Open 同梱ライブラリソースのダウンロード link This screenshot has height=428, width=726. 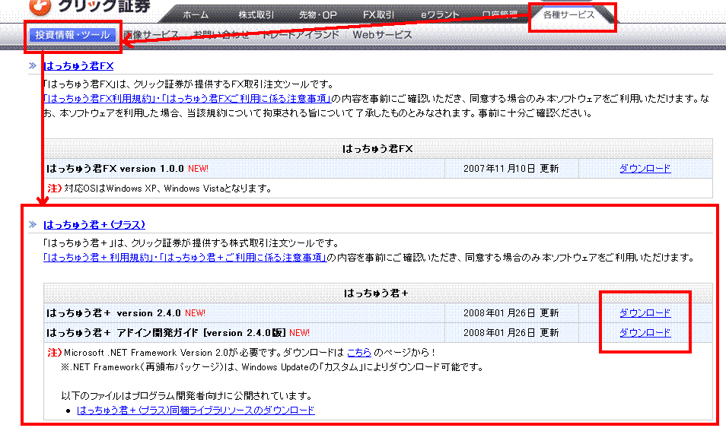click(x=196, y=410)
